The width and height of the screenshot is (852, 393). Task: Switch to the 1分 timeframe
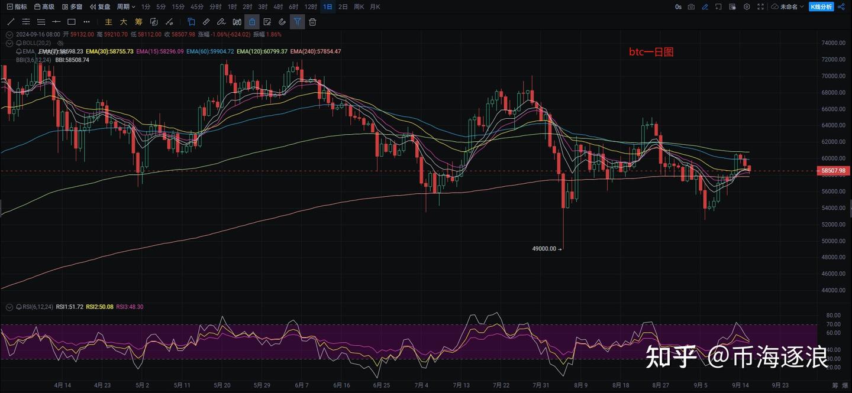point(146,7)
